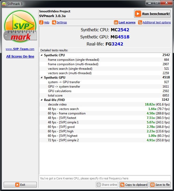Select vectors search (multi-threaded) row

pos(105,73)
